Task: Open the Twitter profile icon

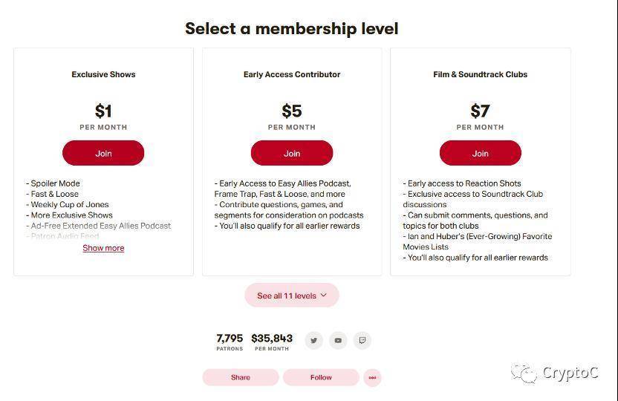Action: tap(314, 340)
